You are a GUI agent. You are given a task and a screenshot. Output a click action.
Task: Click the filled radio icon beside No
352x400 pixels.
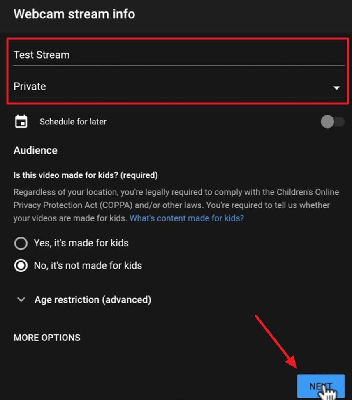pyautogui.click(x=21, y=266)
